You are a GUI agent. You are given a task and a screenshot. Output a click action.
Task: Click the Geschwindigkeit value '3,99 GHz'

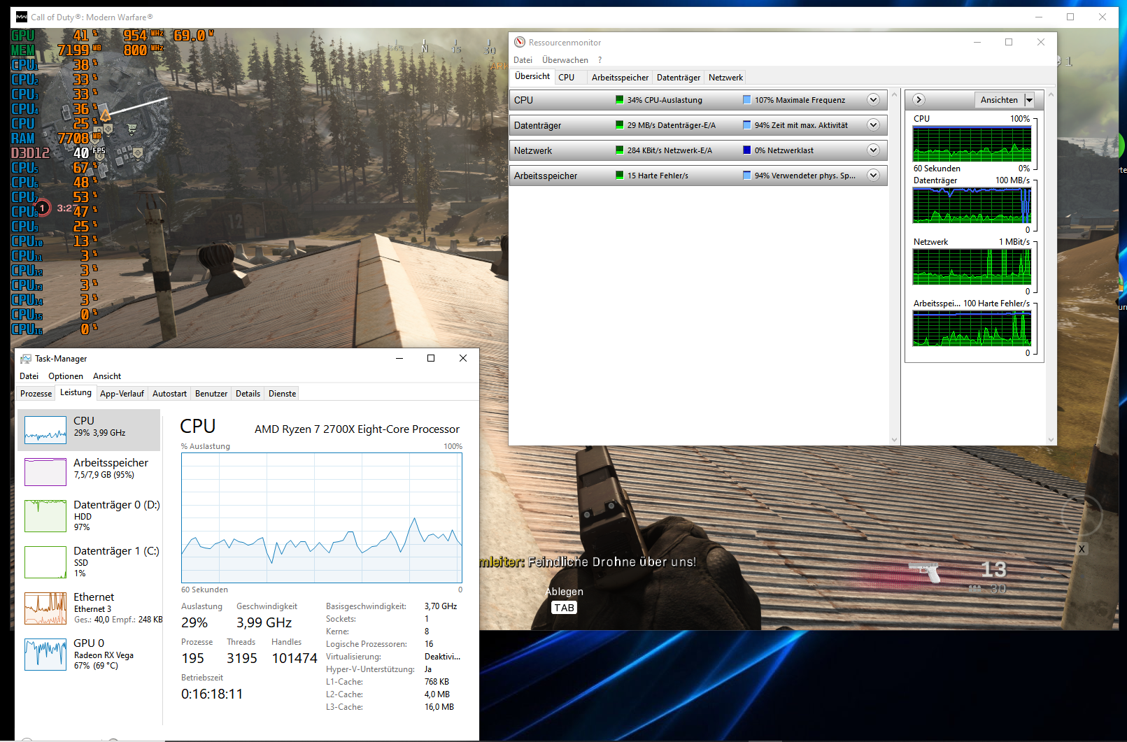[x=264, y=622]
